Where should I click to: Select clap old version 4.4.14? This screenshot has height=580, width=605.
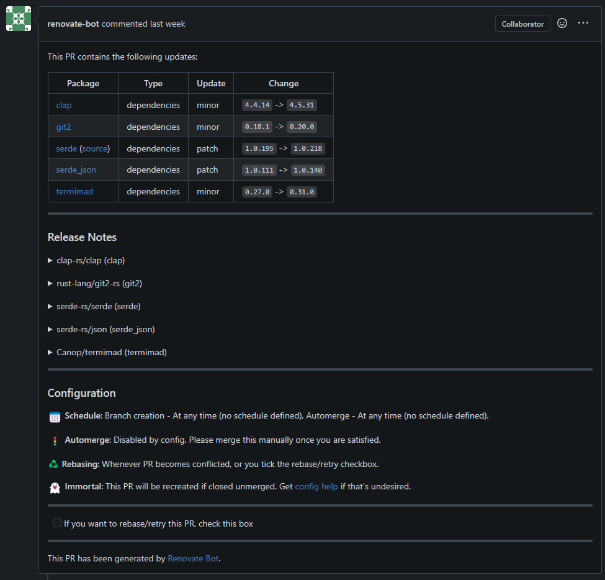257,105
